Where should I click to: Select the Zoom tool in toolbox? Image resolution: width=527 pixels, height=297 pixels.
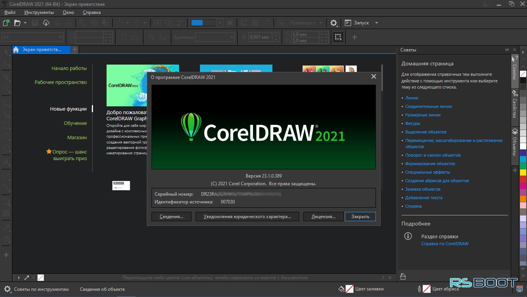tap(6, 89)
